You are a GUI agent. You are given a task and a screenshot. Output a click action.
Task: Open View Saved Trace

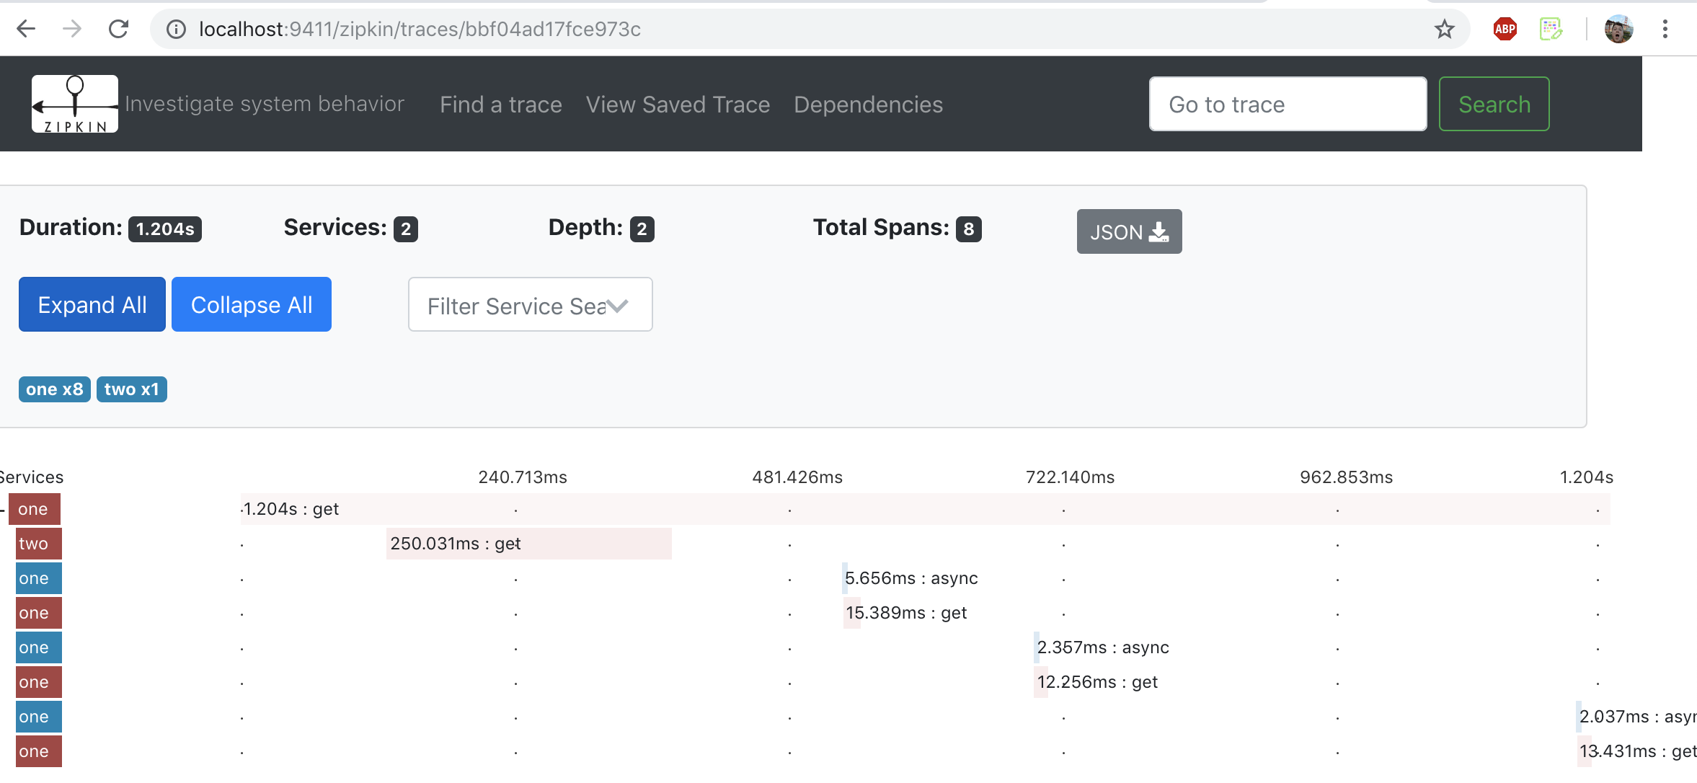coord(677,105)
